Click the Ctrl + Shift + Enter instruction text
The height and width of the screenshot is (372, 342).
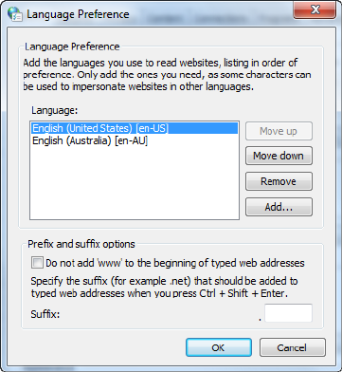click(x=164, y=288)
